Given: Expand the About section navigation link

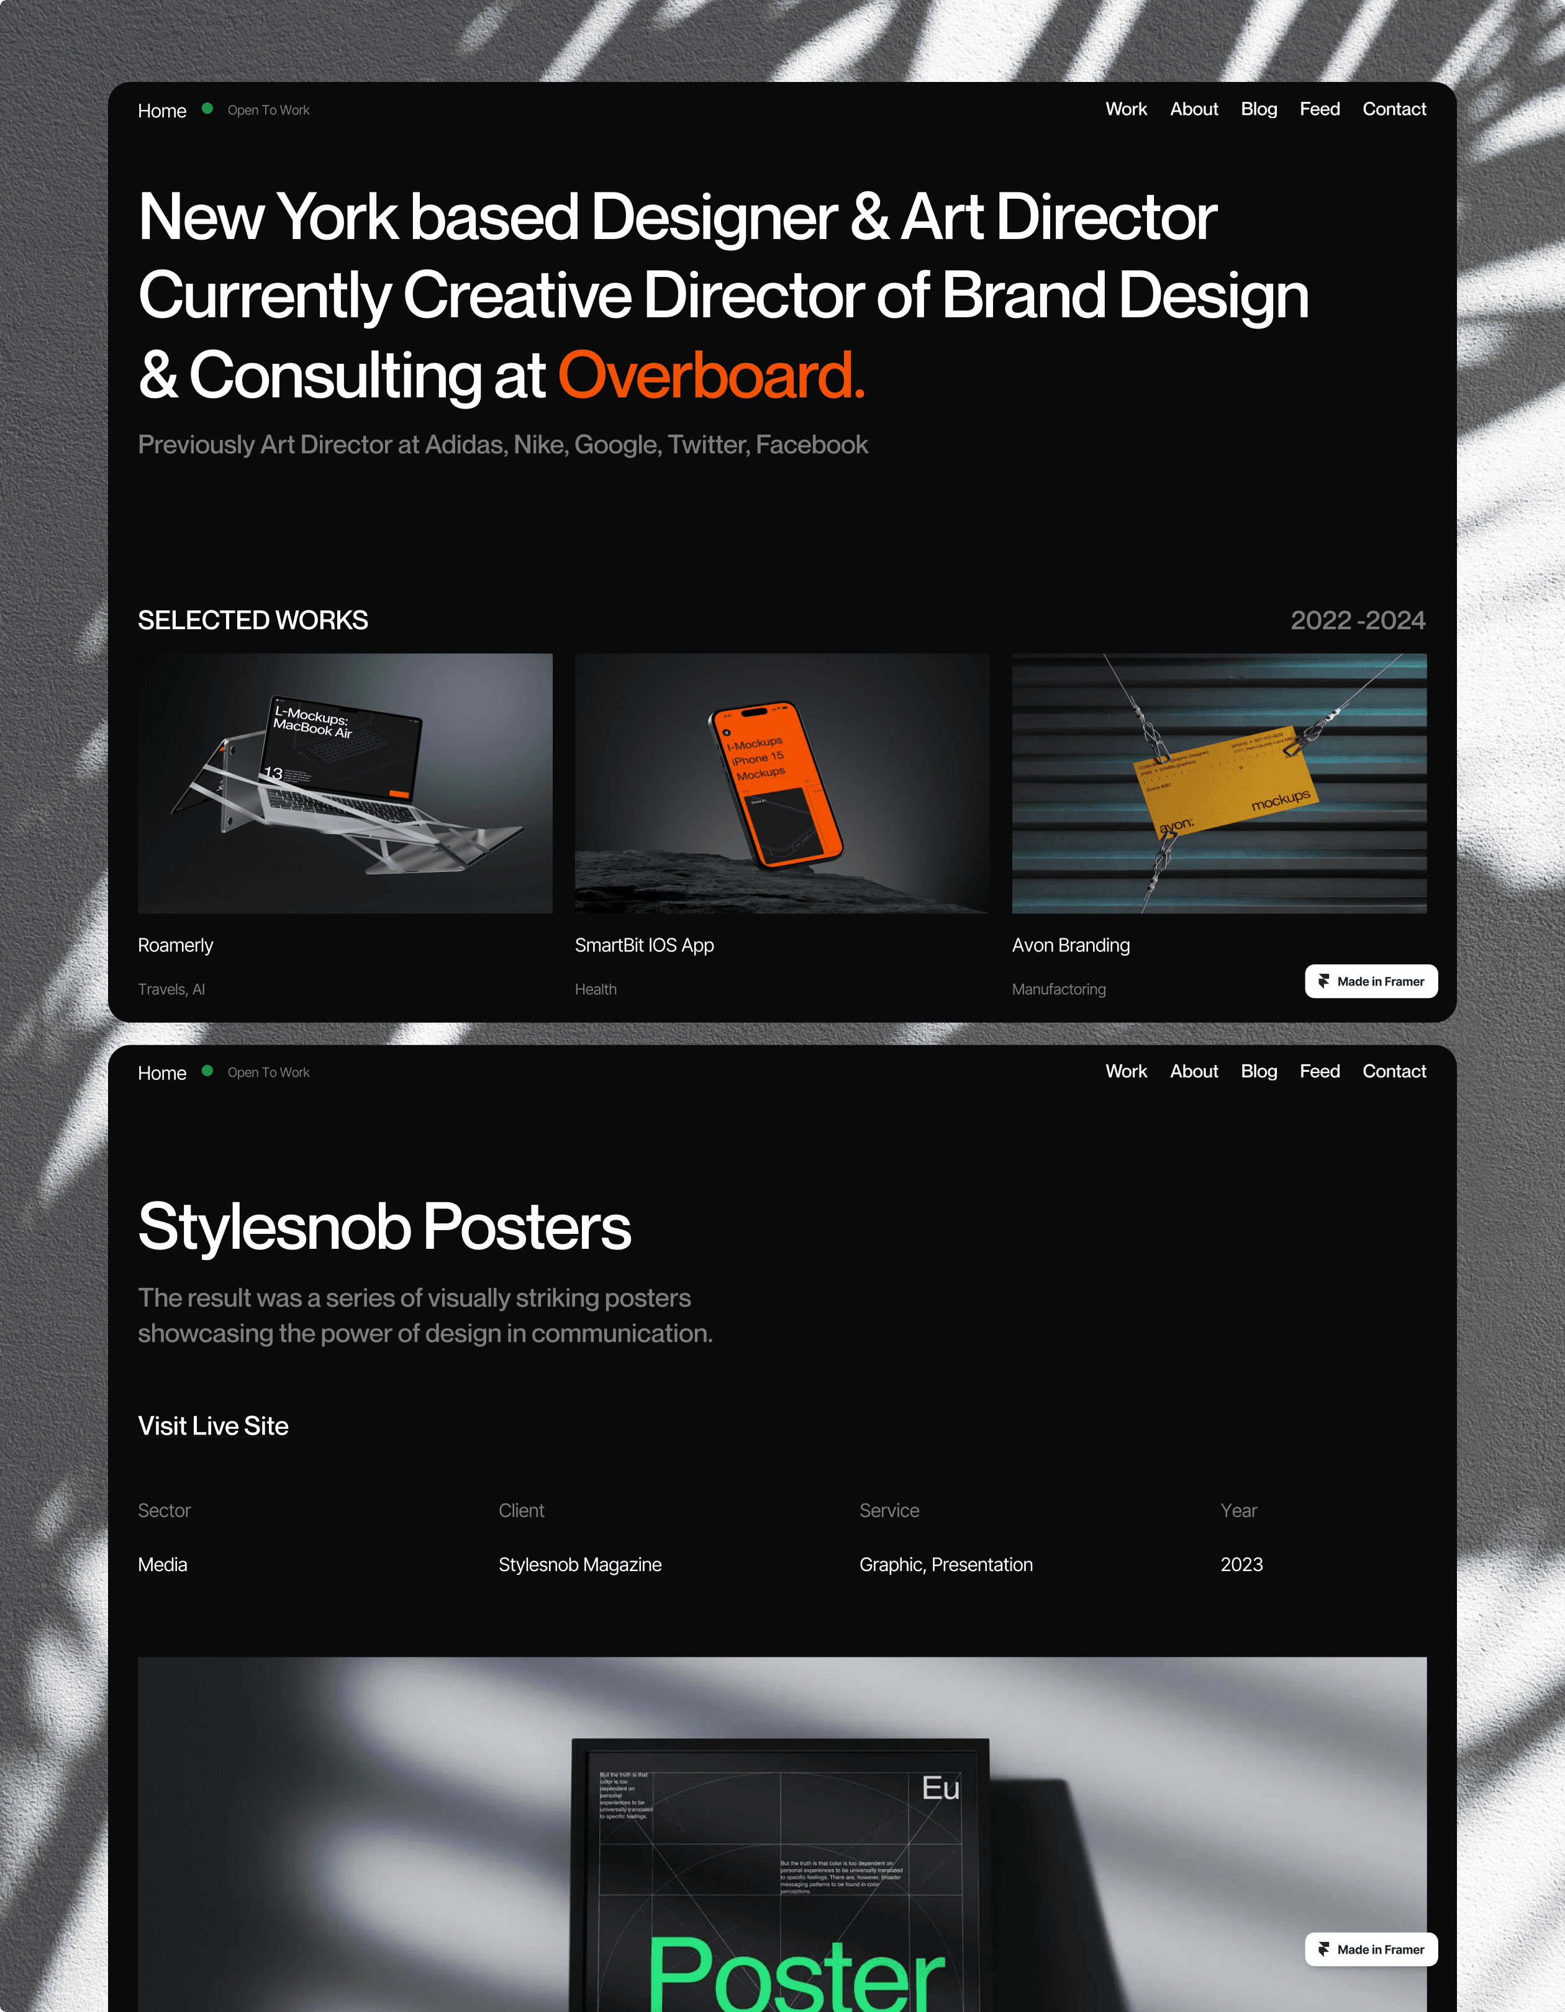Looking at the screenshot, I should (x=1194, y=109).
